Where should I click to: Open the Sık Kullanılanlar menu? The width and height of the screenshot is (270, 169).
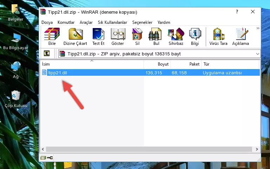(x=112, y=22)
